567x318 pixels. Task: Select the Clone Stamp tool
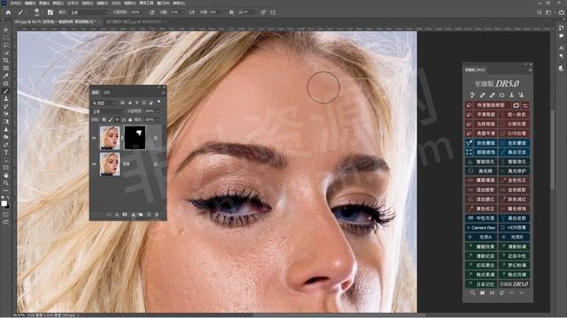(6, 99)
